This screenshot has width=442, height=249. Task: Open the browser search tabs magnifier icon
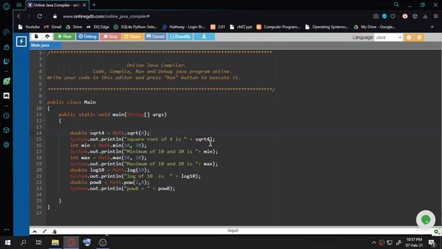pyautogui.click(x=396, y=5)
